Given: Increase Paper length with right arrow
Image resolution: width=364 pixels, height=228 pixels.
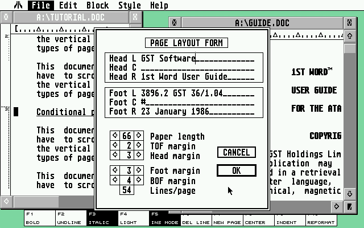Looking at the screenshot, I should point(139,135).
